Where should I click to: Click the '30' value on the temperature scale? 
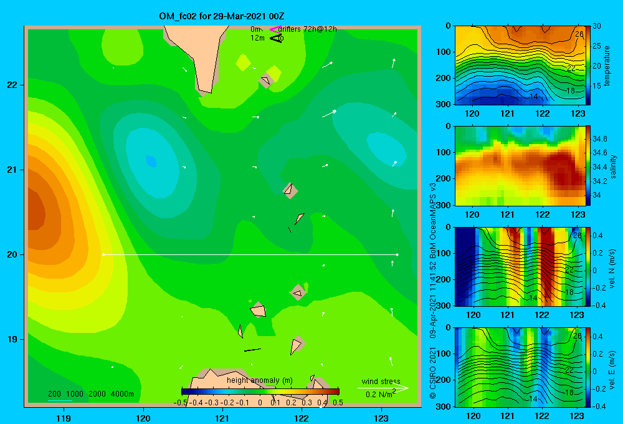pos(597,26)
